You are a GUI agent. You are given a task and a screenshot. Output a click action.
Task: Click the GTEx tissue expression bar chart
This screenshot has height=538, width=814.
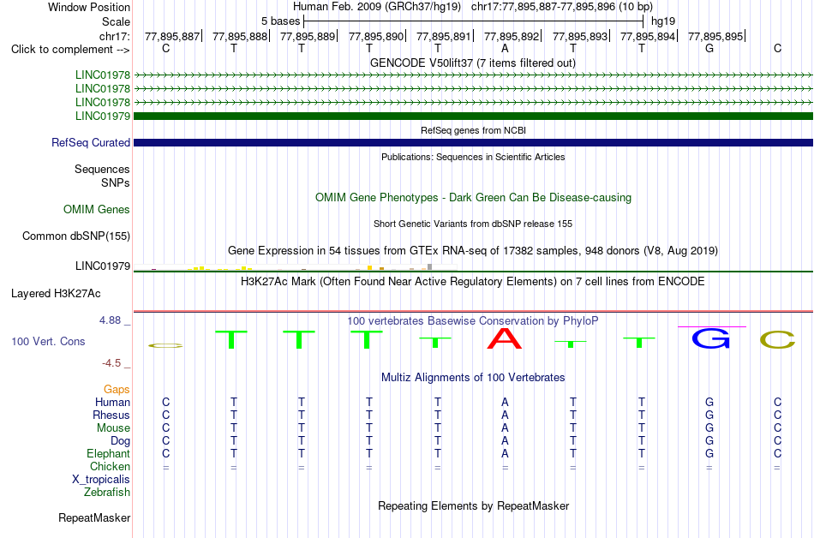[x=296, y=267]
